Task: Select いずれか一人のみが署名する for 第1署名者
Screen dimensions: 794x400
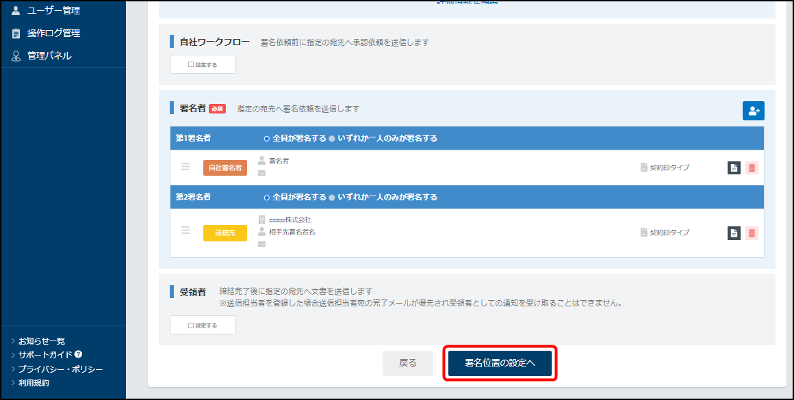Action: pyautogui.click(x=332, y=138)
